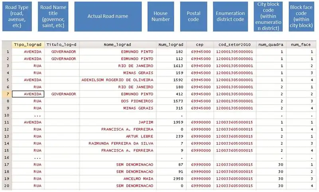Click the outlined AVENIDA cell in row 7
Screen dimensions: 319x192
click(28, 94)
